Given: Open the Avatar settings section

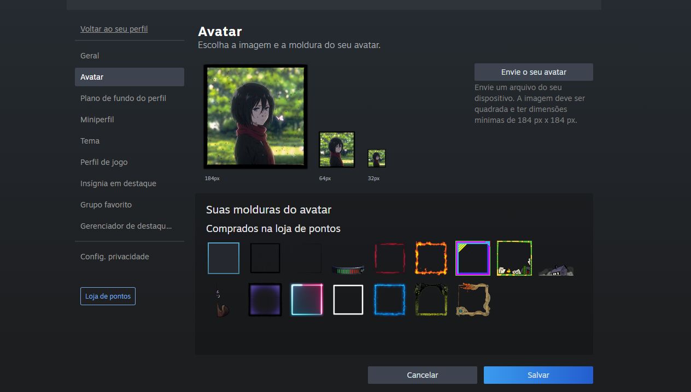Looking at the screenshot, I should coord(130,77).
